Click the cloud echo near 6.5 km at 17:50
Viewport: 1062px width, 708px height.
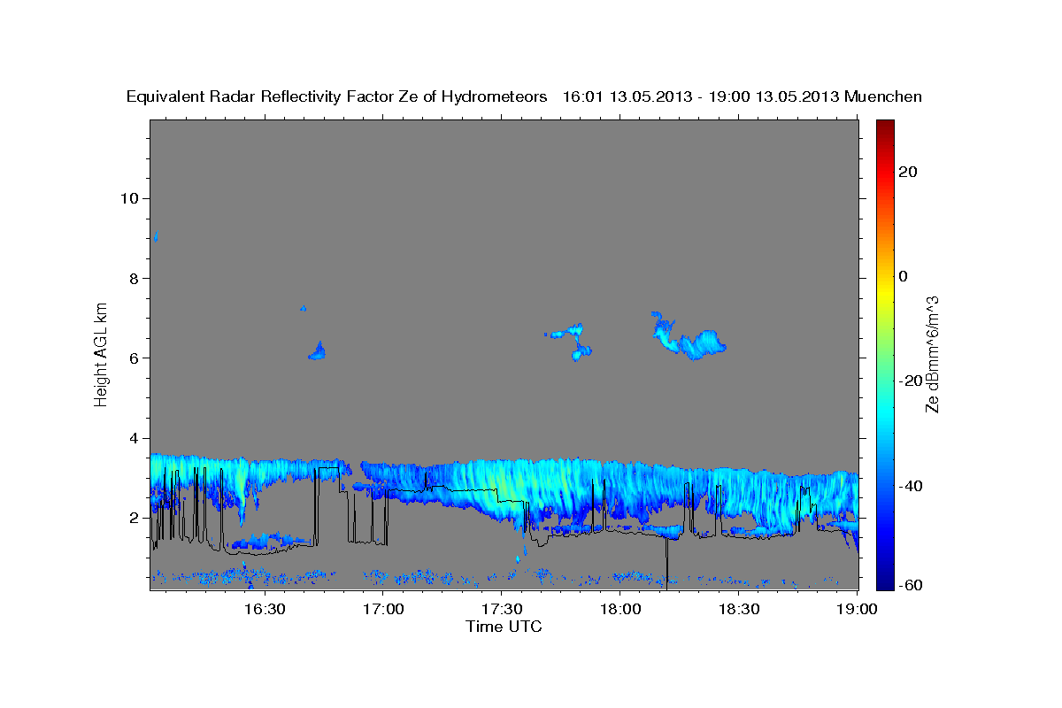coord(573,342)
